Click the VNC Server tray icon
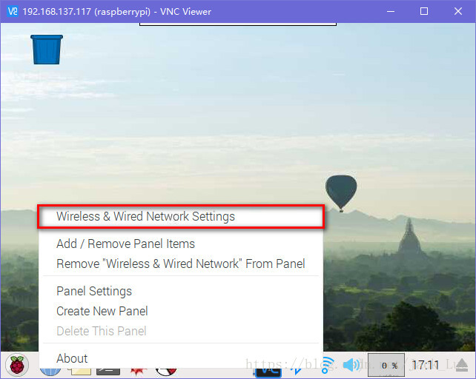Viewport: 476px width, 379px height. point(268,372)
